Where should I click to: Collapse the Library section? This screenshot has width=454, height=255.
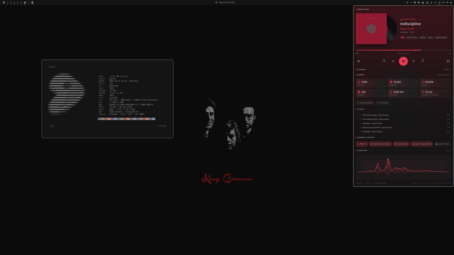tap(450, 75)
